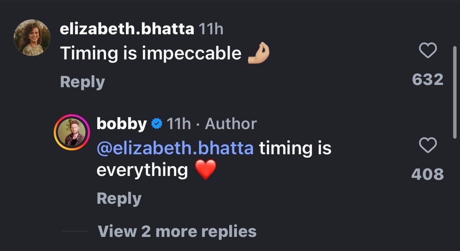460x251 pixels.
Task: Go to bobby's profile via username
Action: (122, 124)
